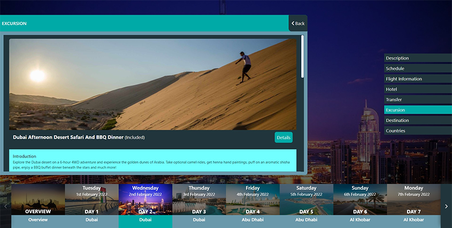Select Day 2 Wednesday Dubai
Image resolution: width=452 pixels, height=228 pixels.
[x=145, y=203]
